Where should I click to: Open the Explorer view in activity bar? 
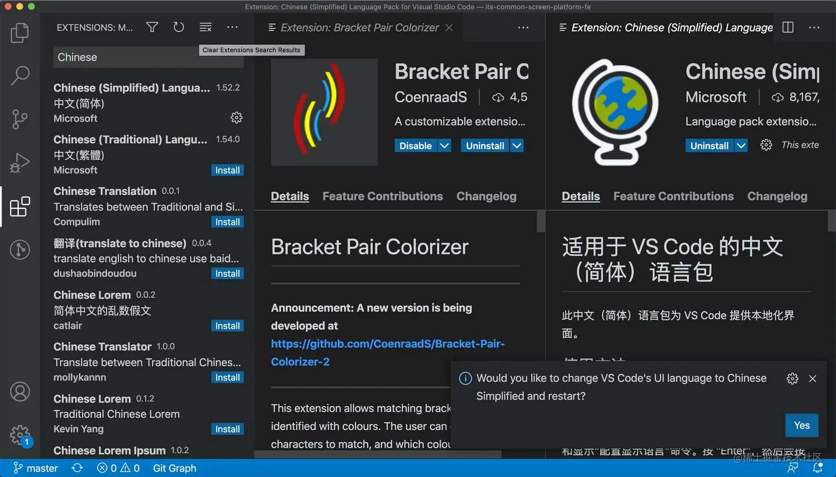point(20,33)
